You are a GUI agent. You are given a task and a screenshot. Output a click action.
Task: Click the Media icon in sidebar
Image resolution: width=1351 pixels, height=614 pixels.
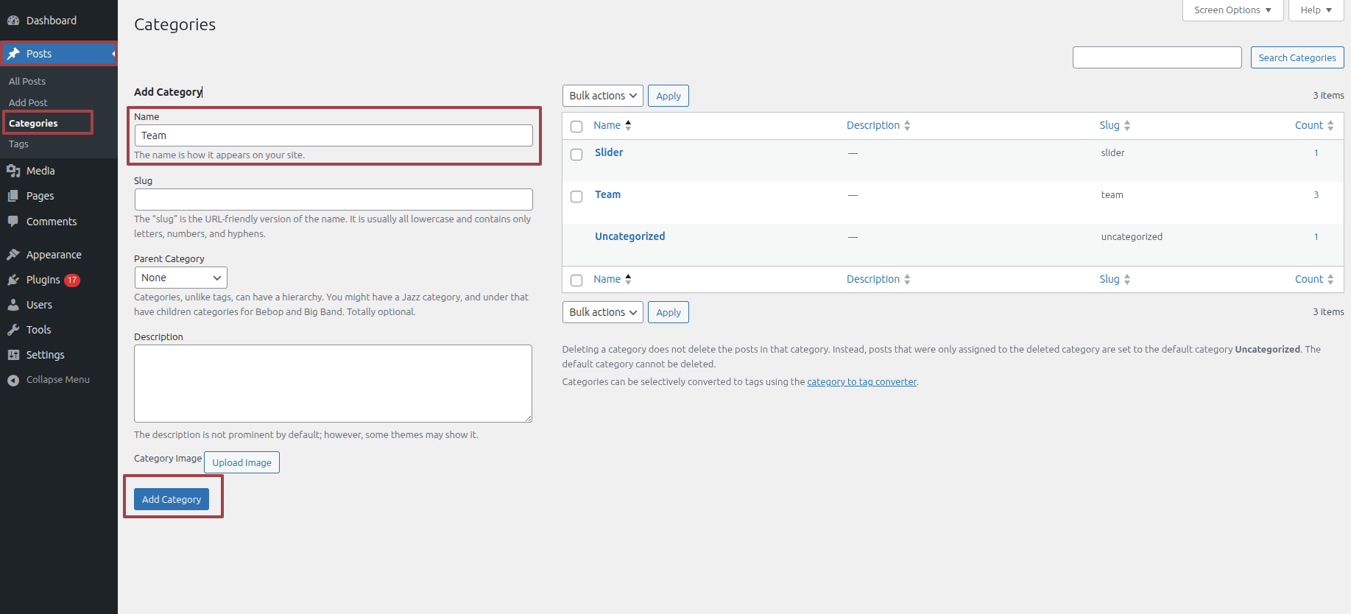(13, 171)
